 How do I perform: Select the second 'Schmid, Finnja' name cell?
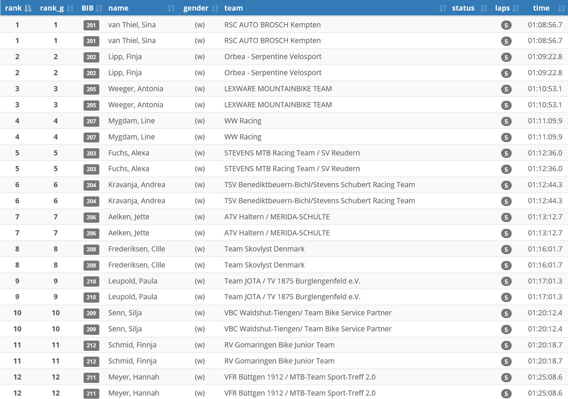point(132,361)
